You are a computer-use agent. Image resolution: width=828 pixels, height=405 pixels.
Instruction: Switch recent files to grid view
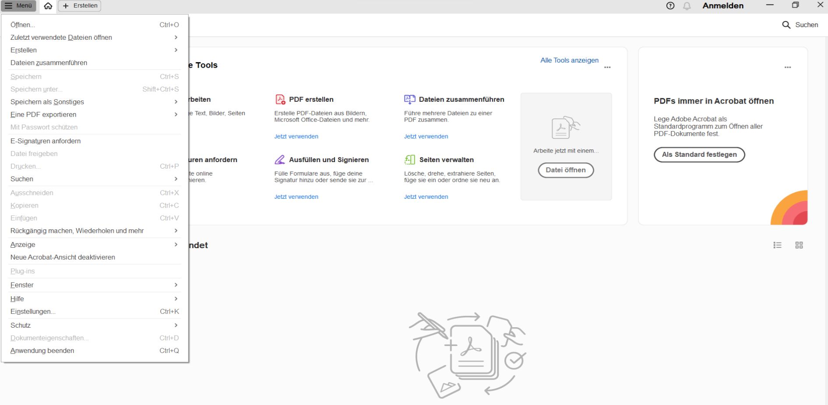click(799, 245)
